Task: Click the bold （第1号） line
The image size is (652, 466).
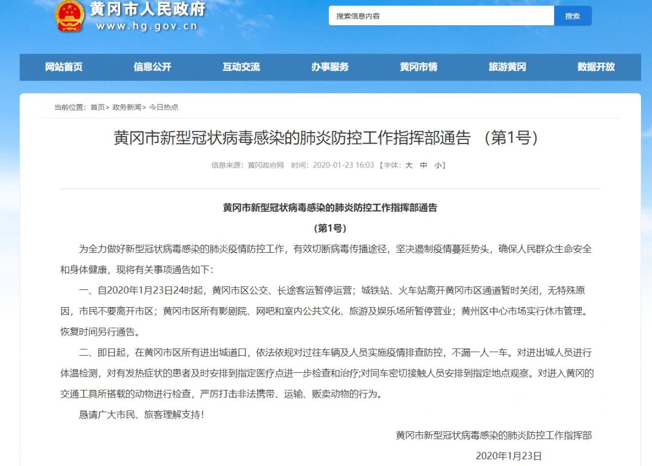Action: tap(330, 228)
